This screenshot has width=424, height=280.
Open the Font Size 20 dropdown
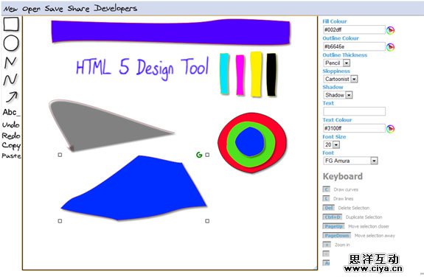coord(332,144)
